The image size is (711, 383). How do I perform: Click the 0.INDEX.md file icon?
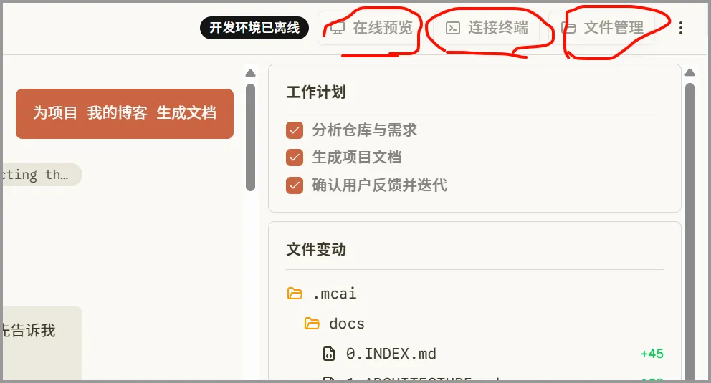[329, 353]
